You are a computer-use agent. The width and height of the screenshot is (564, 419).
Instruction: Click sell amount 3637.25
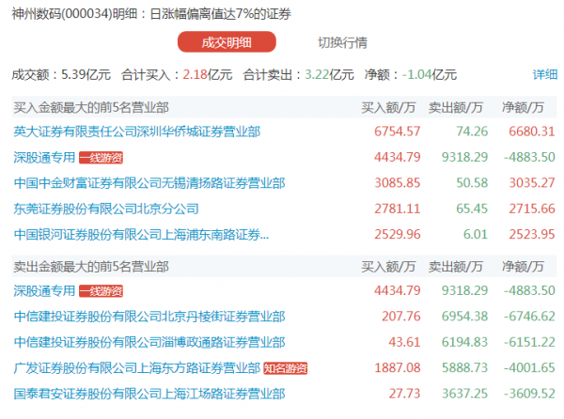pos(464,394)
